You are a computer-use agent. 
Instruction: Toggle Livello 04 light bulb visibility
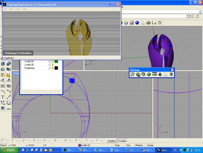[x=53, y=61]
